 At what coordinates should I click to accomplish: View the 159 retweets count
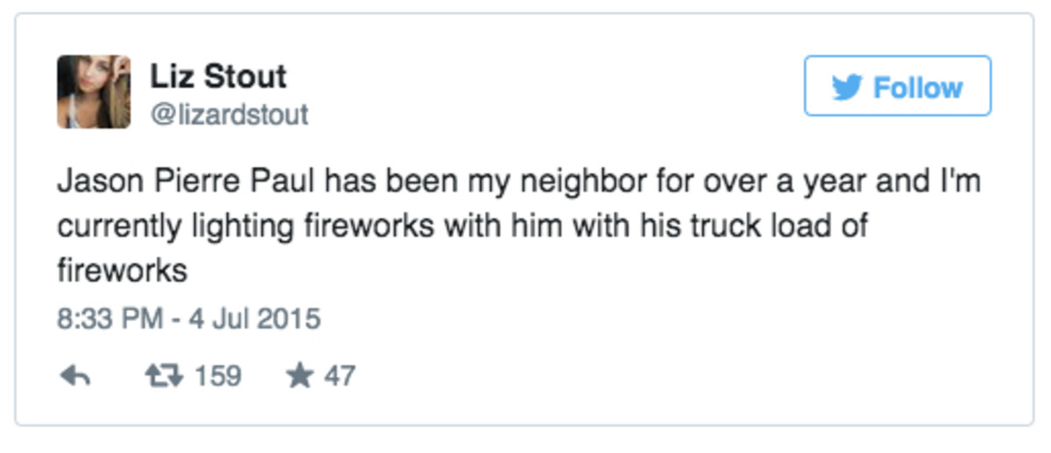(x=217, y=377)
